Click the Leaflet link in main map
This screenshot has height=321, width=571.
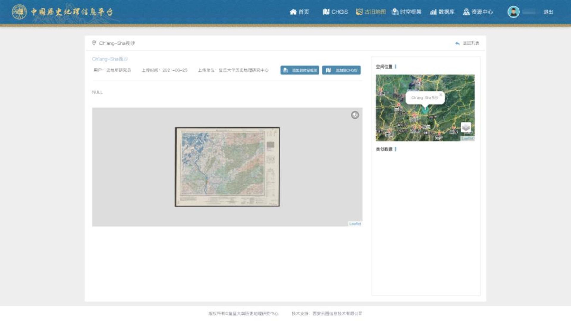point(355,224)
